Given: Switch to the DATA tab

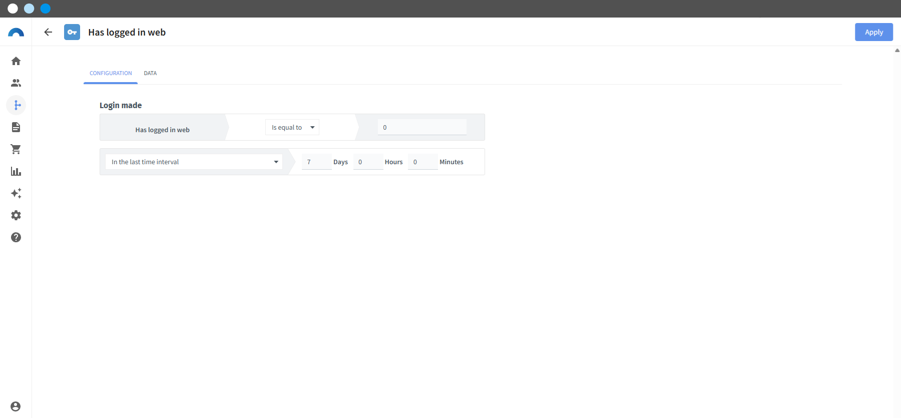Looking at the screenshot, I should point(150,73).
